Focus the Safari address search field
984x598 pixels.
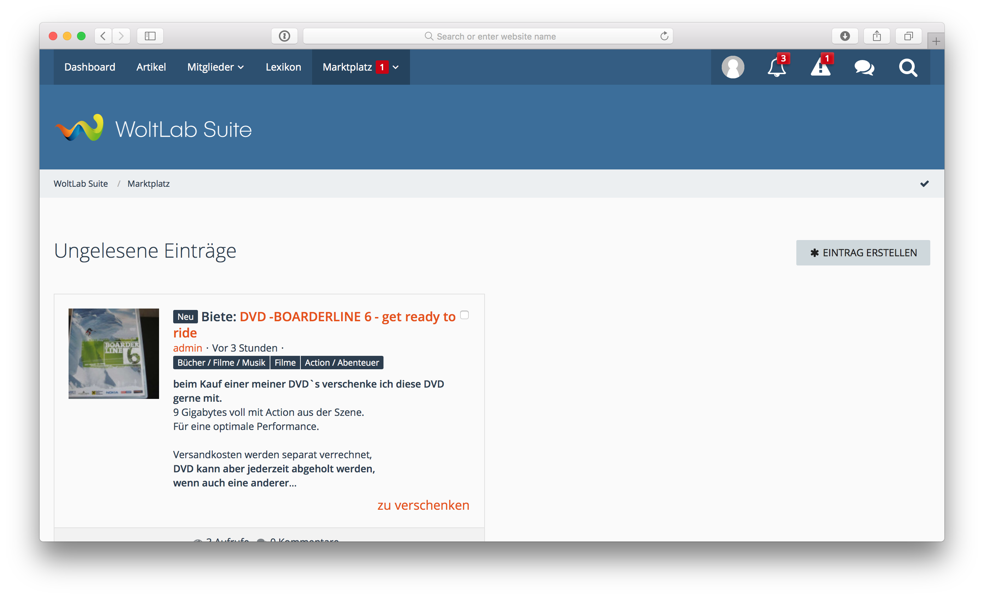click(x=495, y=36)
